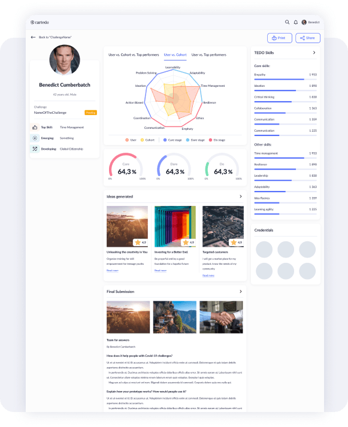This screenshot has width=348, height=427.
Task: Open the search icon in header
Action: 287,22
